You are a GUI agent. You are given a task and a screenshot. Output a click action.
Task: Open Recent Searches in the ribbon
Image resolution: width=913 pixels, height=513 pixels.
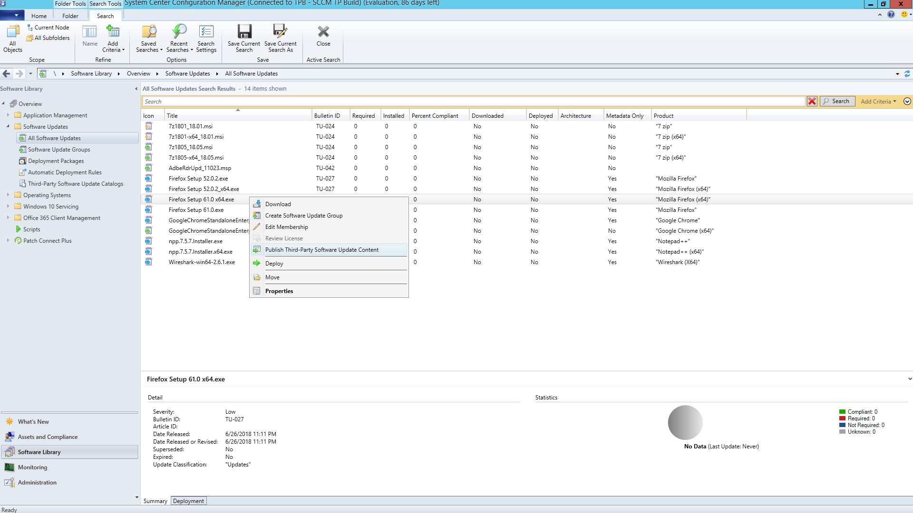(179, 32)
